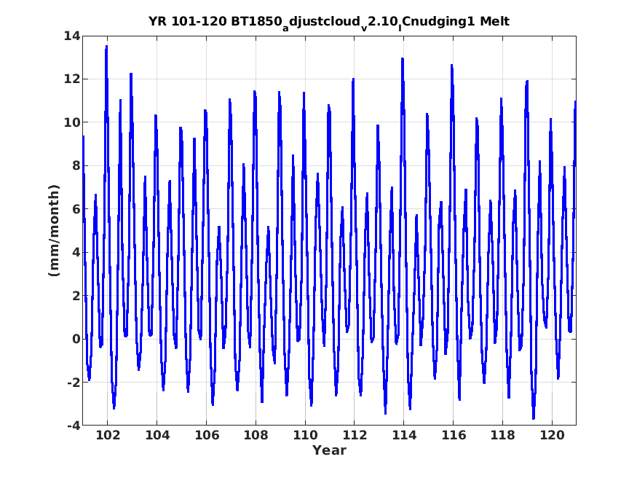
Task: Click the plot title text
Action: [328, 23]
